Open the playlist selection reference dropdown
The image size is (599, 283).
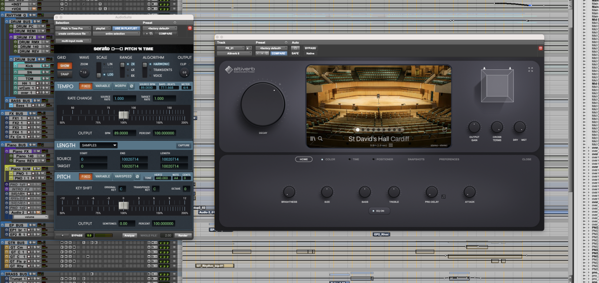click(101, 28)
